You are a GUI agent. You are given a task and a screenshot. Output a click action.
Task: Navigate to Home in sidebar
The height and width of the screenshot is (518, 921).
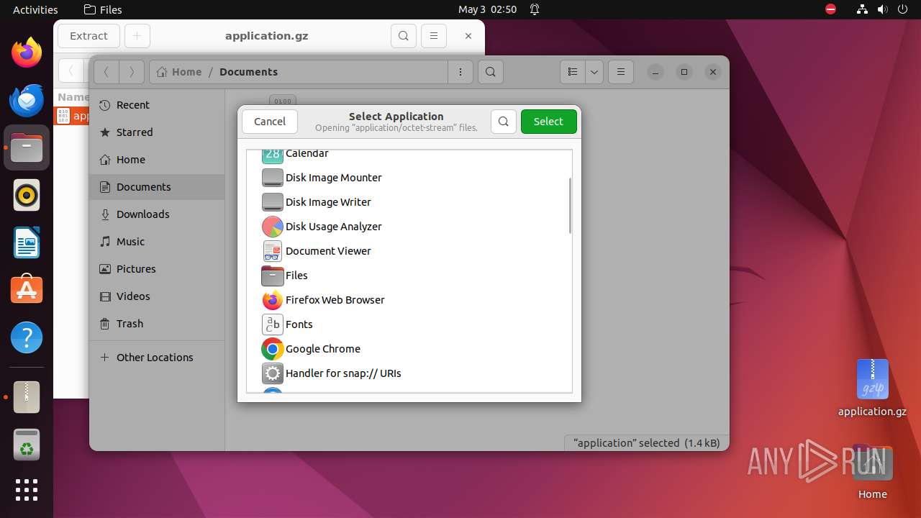click(157, 160)
